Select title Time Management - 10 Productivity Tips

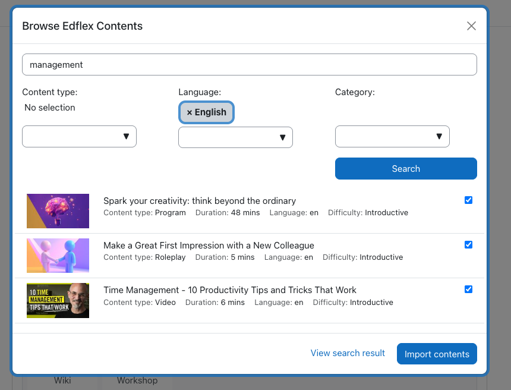230,290
